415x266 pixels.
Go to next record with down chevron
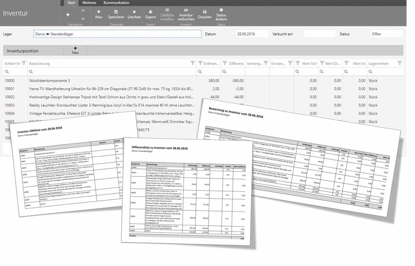click(83, 19)
